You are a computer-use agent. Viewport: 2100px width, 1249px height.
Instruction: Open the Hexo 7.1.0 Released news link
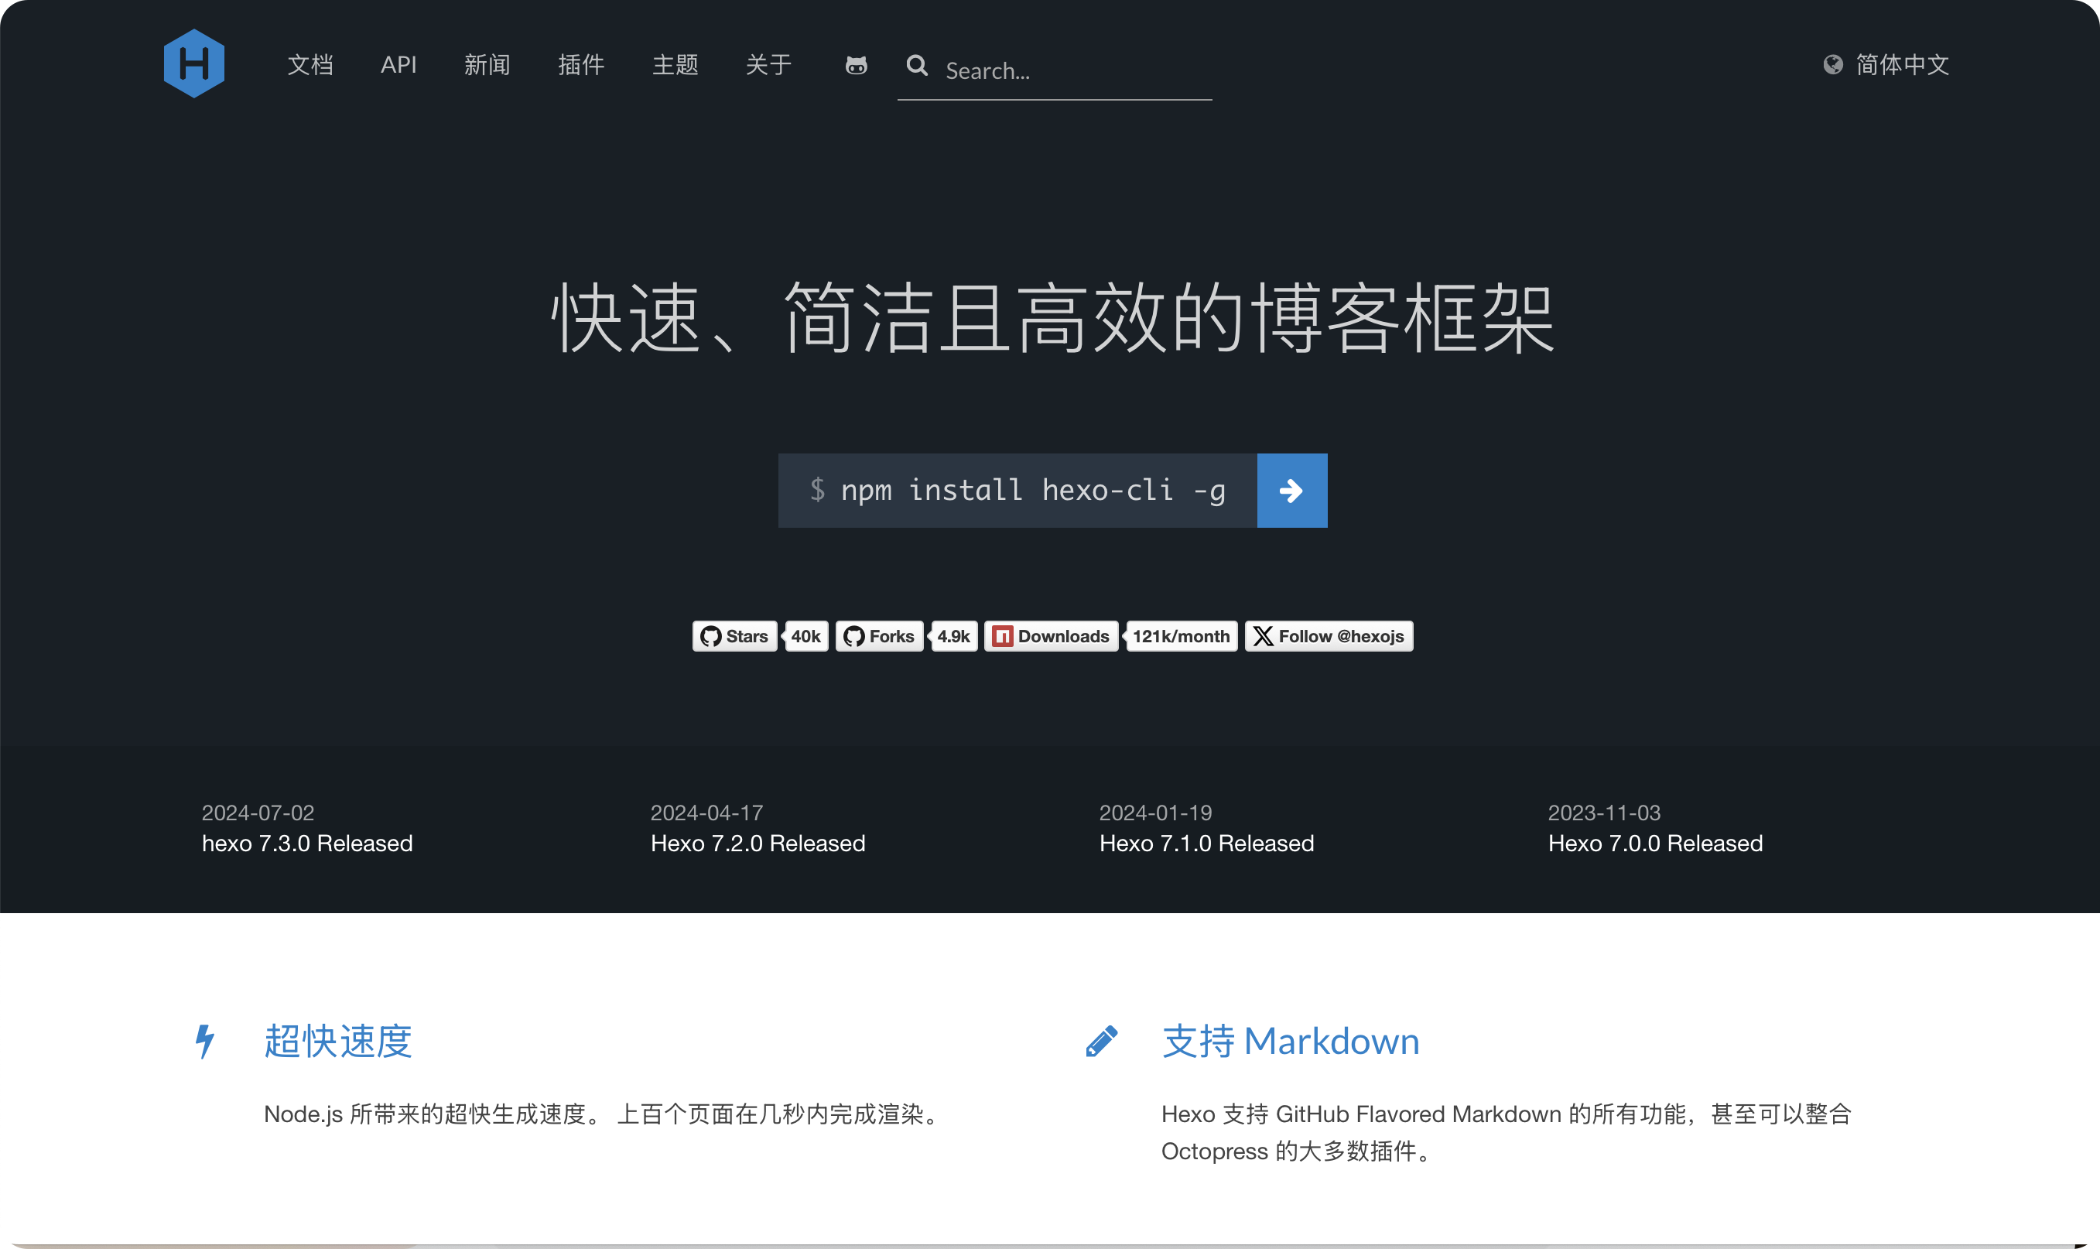[1206, 844]
